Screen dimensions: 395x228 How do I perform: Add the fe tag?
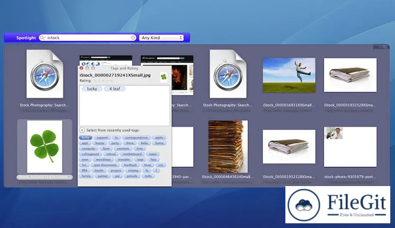147,171
